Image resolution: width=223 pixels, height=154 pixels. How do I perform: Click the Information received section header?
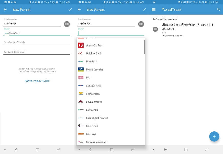pyautogui.click(x=165, y=19)
